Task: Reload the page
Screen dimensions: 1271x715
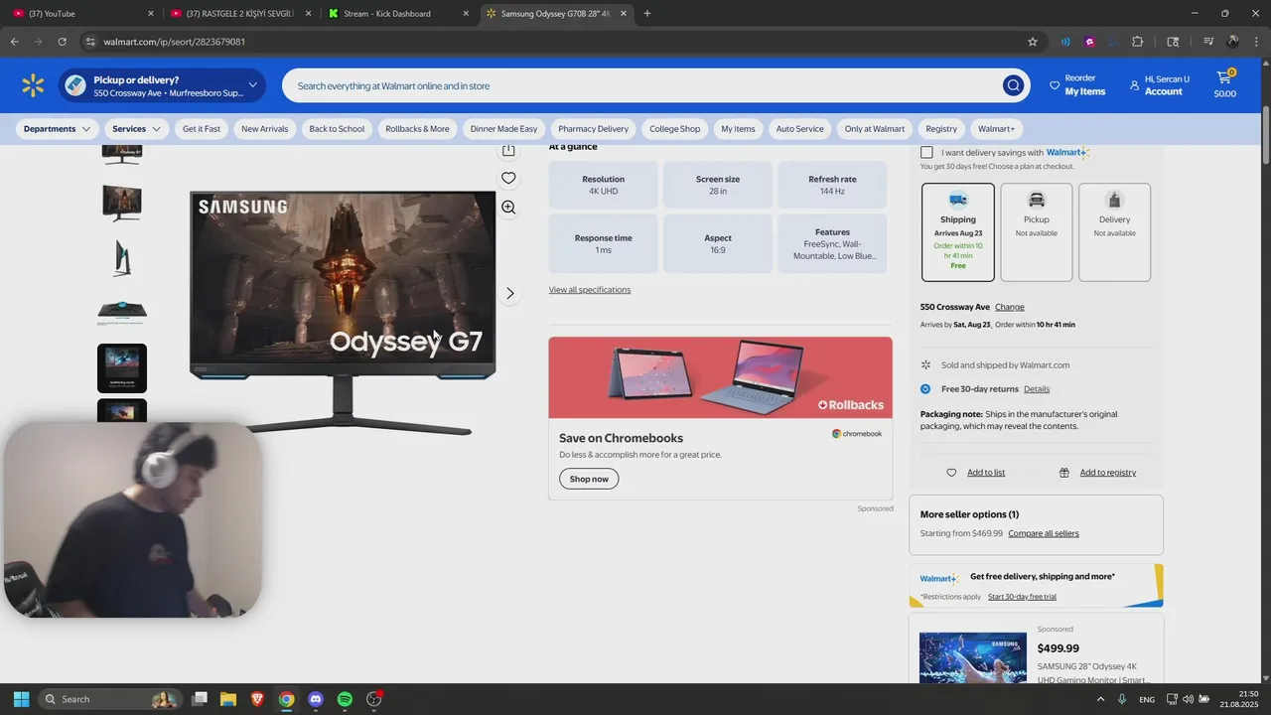Action: pos(62,42)
